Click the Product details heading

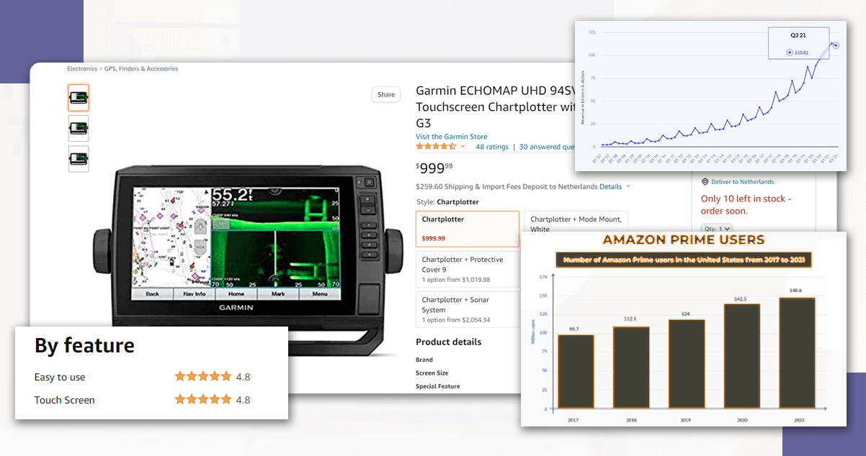point(448,342)
